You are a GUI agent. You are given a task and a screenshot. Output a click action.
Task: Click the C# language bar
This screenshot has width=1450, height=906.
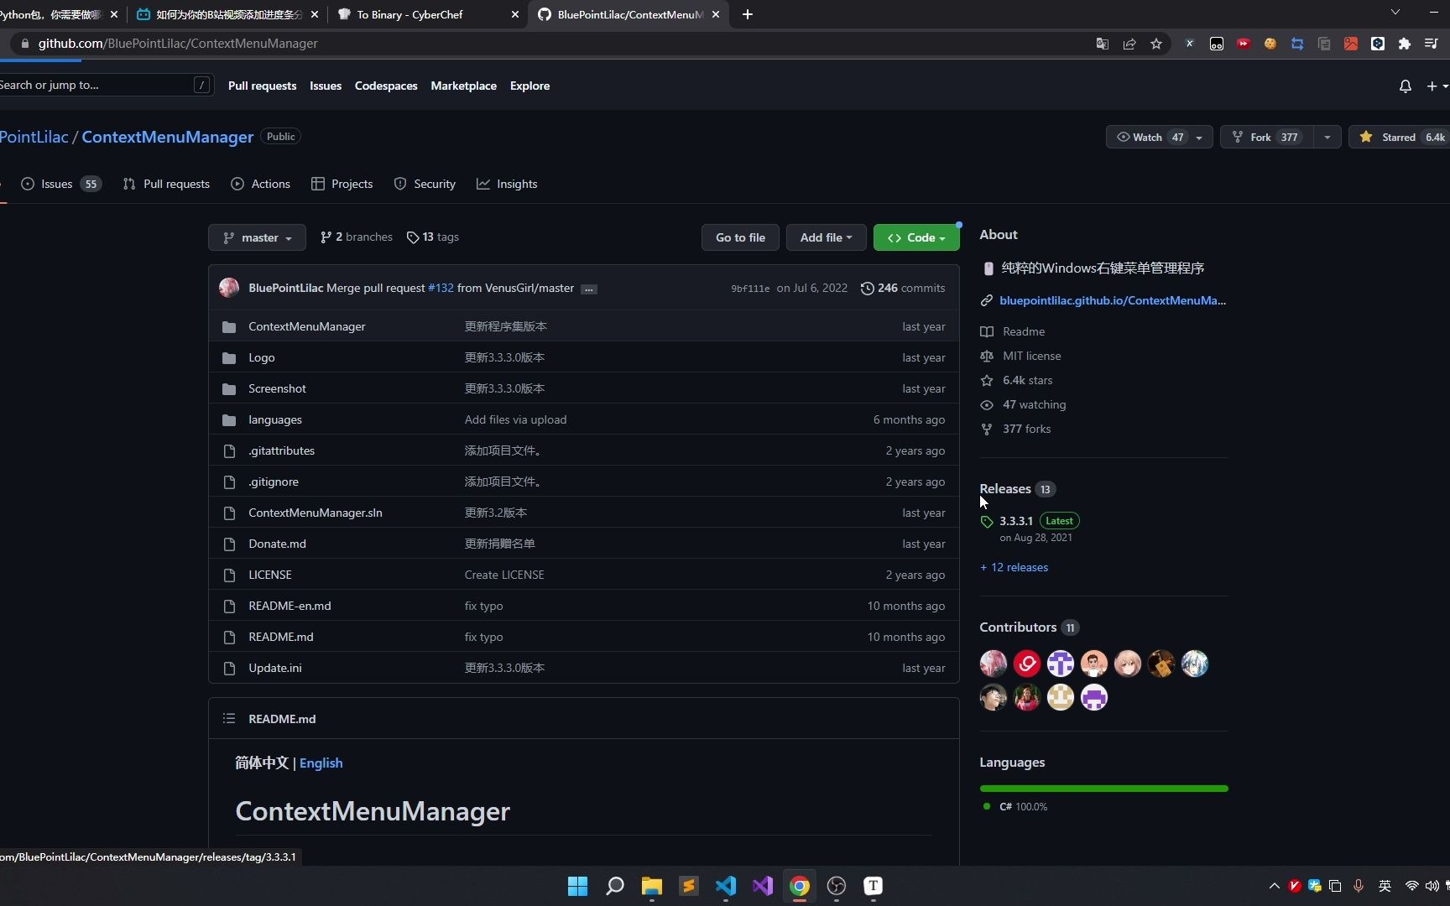[1103, 789]
